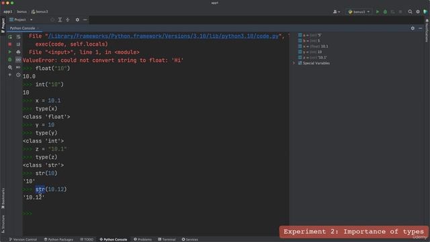Image resolution: width=430 pixels, height=242 pixels.
Task: Select variable y = 10 row
Action: click(x=310, y=52)
